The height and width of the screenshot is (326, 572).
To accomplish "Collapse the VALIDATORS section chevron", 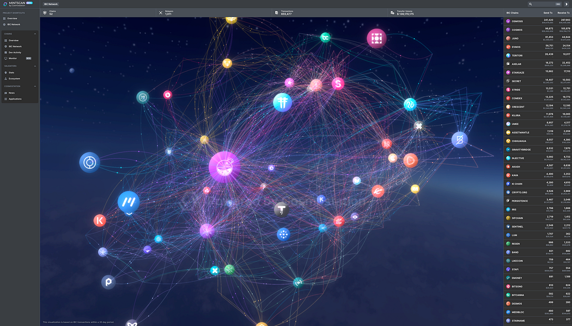I will 34,66.
